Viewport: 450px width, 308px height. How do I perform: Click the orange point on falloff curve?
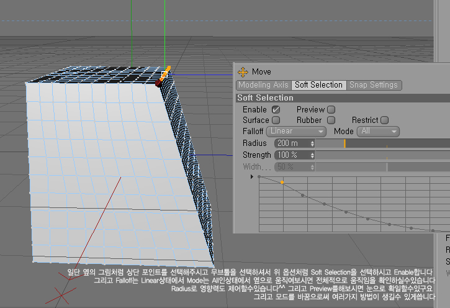(282, 183)
